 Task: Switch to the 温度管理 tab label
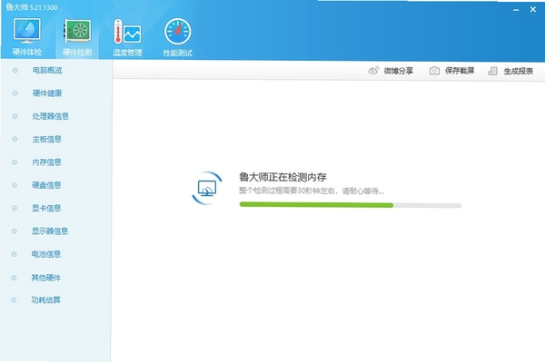tap(127, 53)
